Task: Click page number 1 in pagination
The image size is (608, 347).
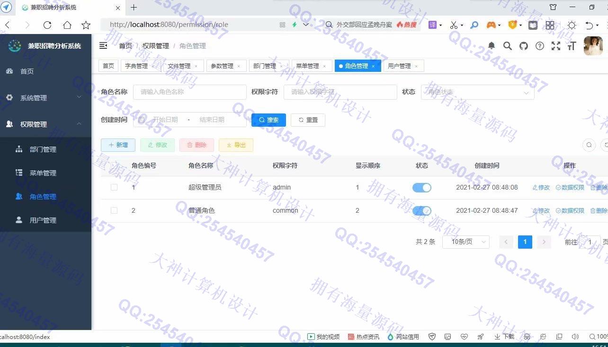Action: point(525,242)
